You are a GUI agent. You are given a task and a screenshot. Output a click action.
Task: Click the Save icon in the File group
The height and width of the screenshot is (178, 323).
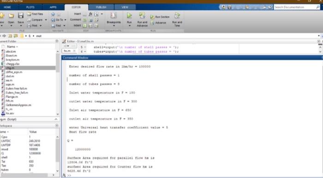tap(21, 16)
